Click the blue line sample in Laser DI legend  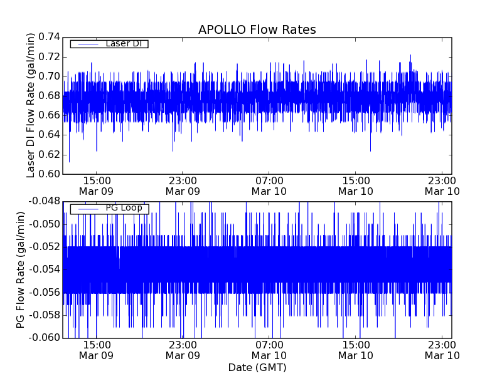[88, 44]
